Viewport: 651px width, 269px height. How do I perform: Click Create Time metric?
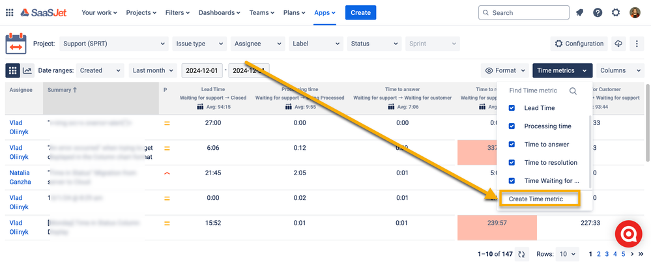coord(536,199)
